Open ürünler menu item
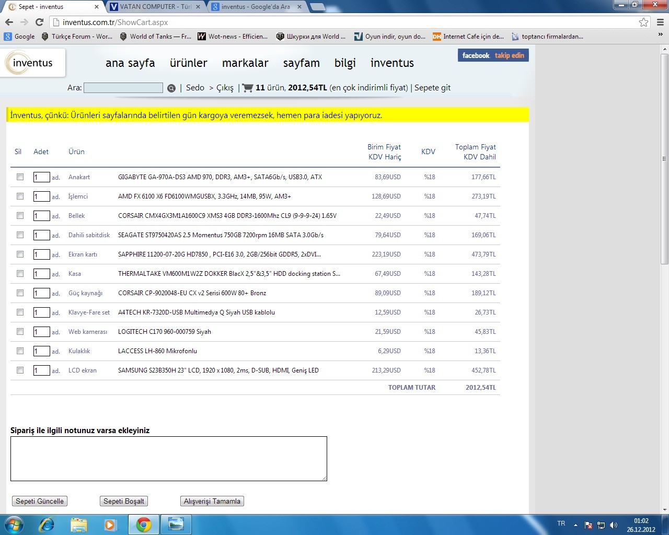This screenshot has height=535, width=669. pos(189,63)
